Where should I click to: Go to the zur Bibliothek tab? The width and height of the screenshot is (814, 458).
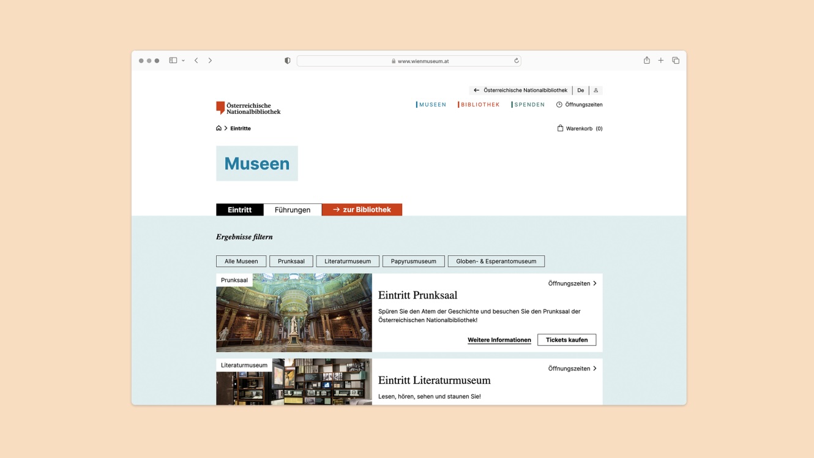pos(362,210)
